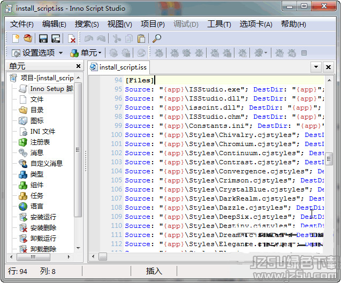The image size is (341, 283).
Task: Select the INI 文件 section
Action: point(43,131)
